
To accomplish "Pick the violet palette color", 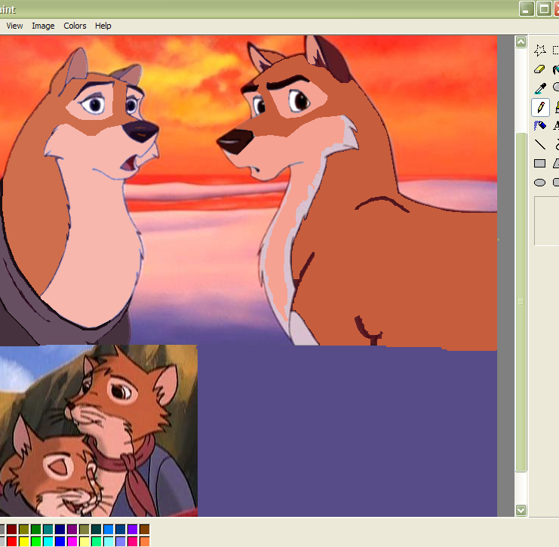I will pyautogui.click(x=133, y=529).
